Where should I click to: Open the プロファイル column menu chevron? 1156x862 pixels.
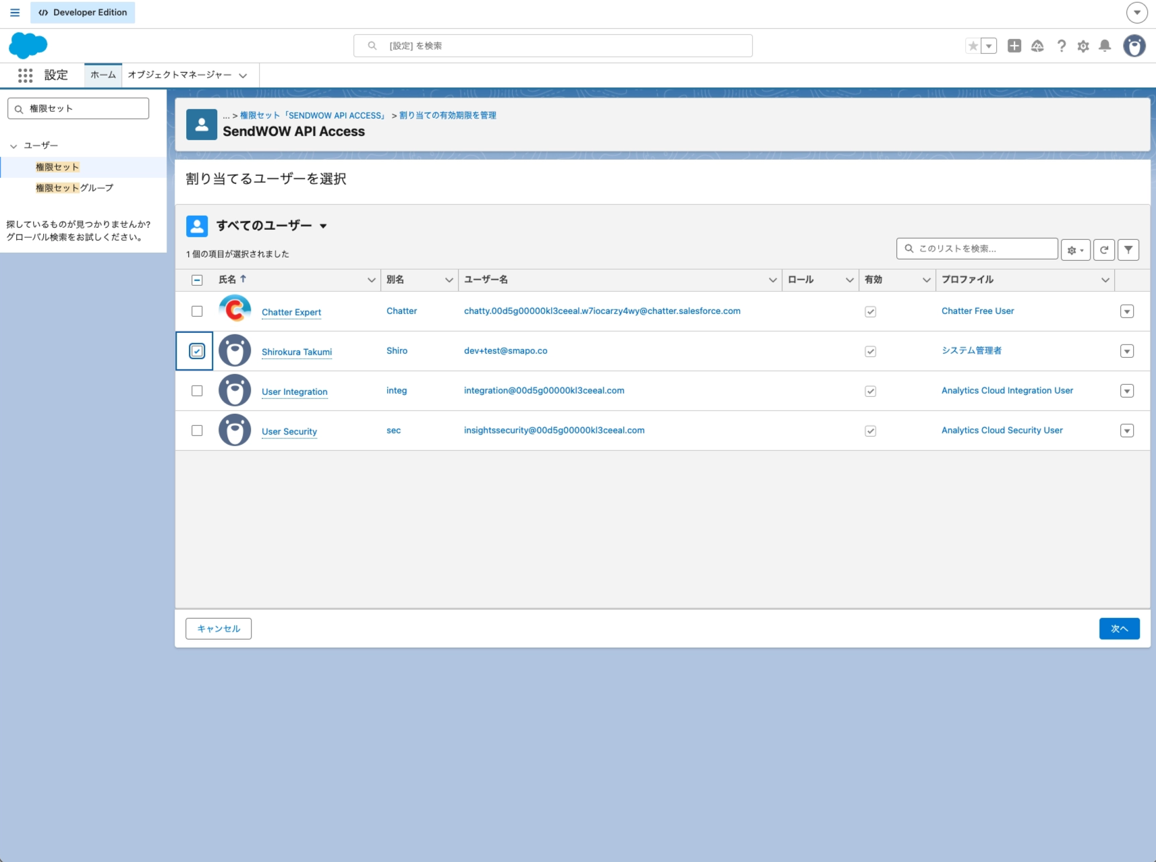point(1105,280)
